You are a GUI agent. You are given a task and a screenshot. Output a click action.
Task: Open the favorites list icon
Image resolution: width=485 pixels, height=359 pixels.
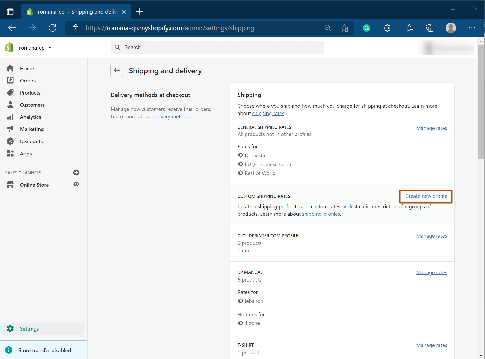409,28
